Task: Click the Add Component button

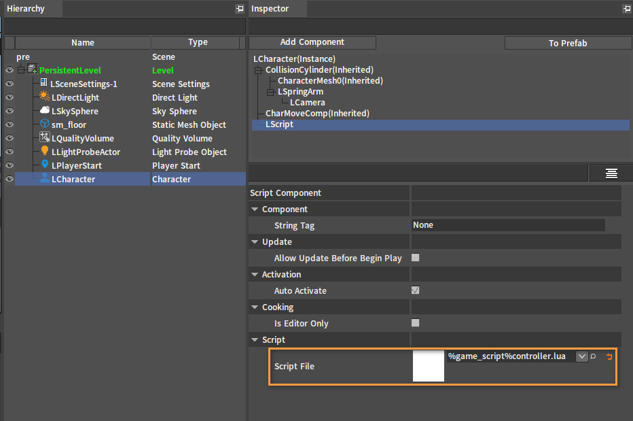Action: (312, 42)
